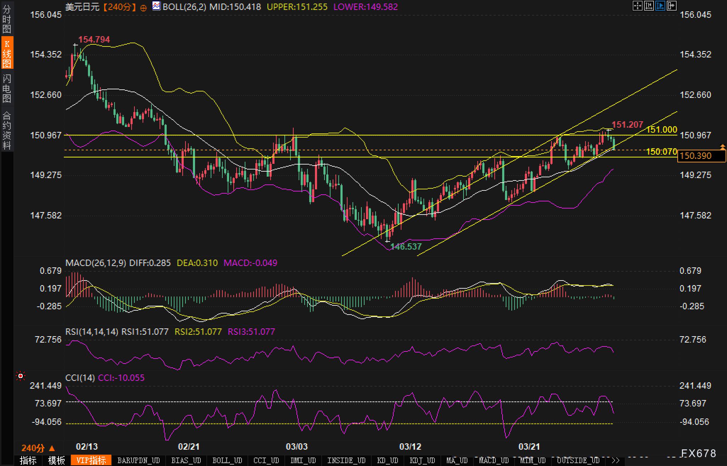727x466 pixels.
Task: Expand the 240分 timeframe dropdown
Action: (x=38, y=448)
